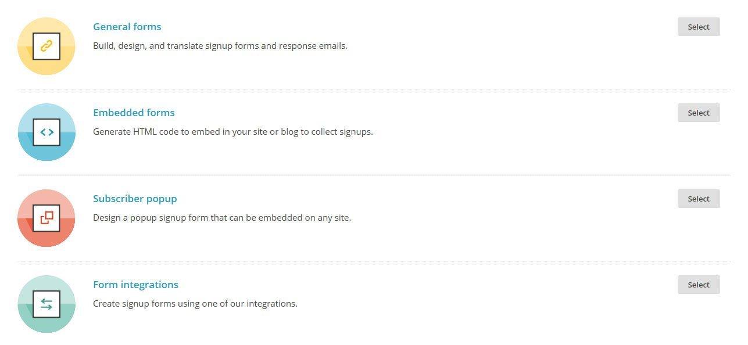
Task: Open the Subscriber popup heading link
Action: click(135, 199)
